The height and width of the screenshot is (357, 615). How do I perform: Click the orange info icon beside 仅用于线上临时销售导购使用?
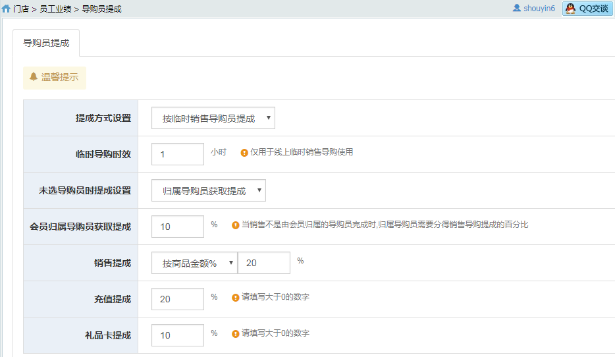click(244, 153)
